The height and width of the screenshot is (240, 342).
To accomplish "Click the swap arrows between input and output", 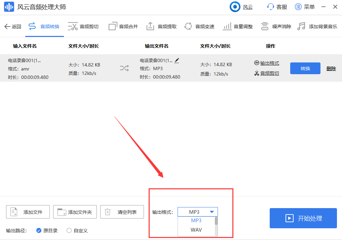I will 124,68.
